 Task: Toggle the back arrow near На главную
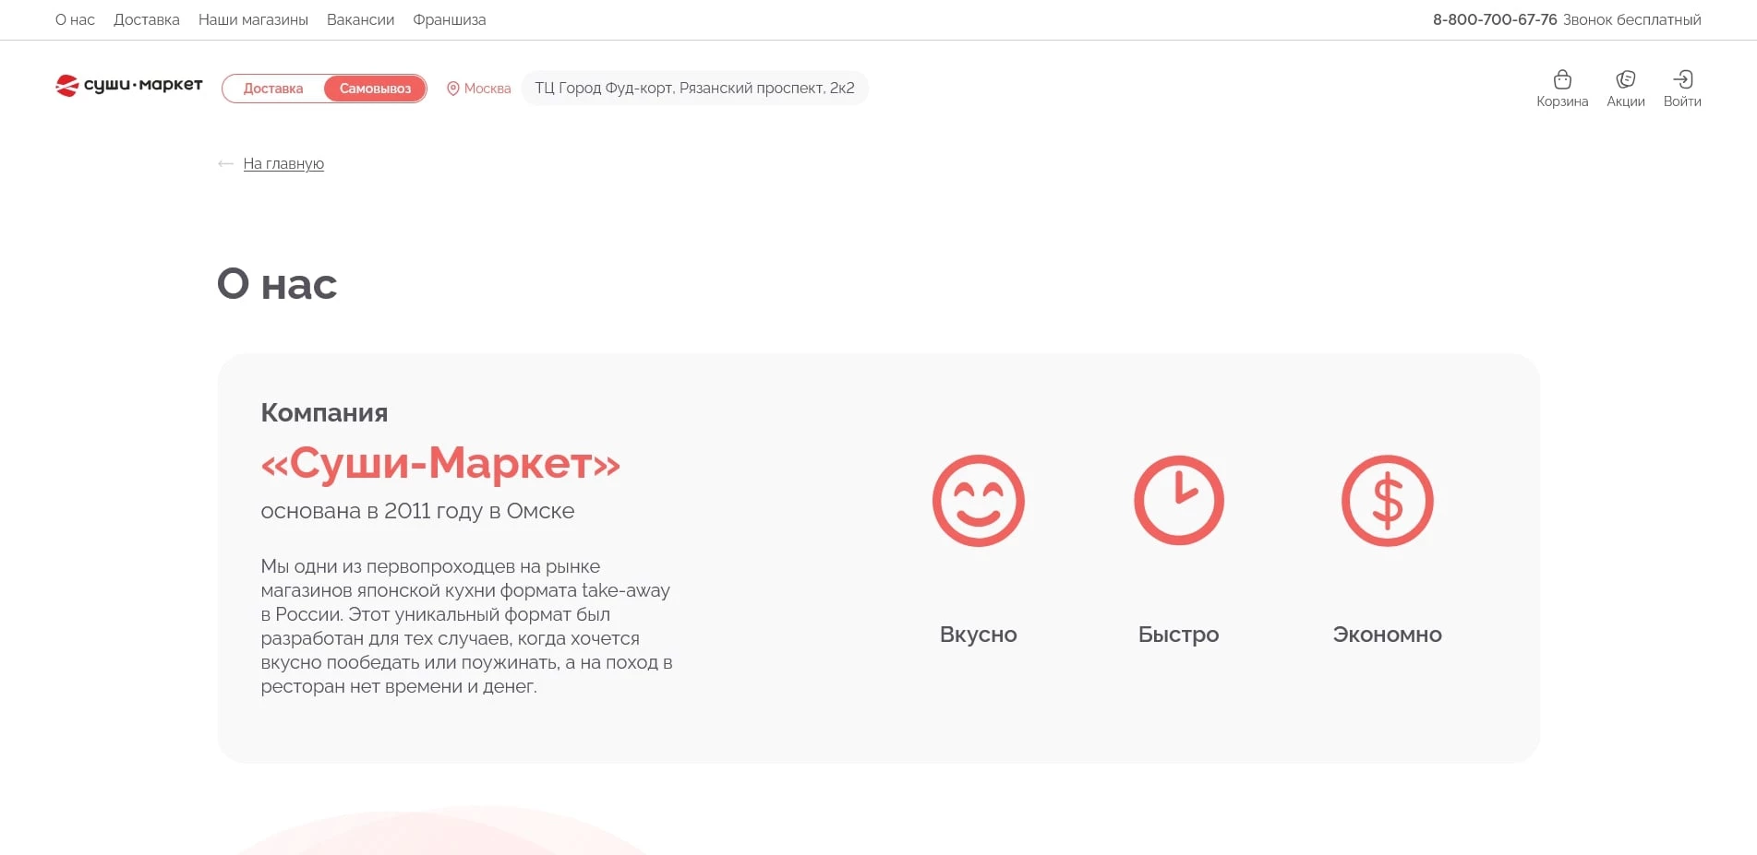click(x=225, y=163)
